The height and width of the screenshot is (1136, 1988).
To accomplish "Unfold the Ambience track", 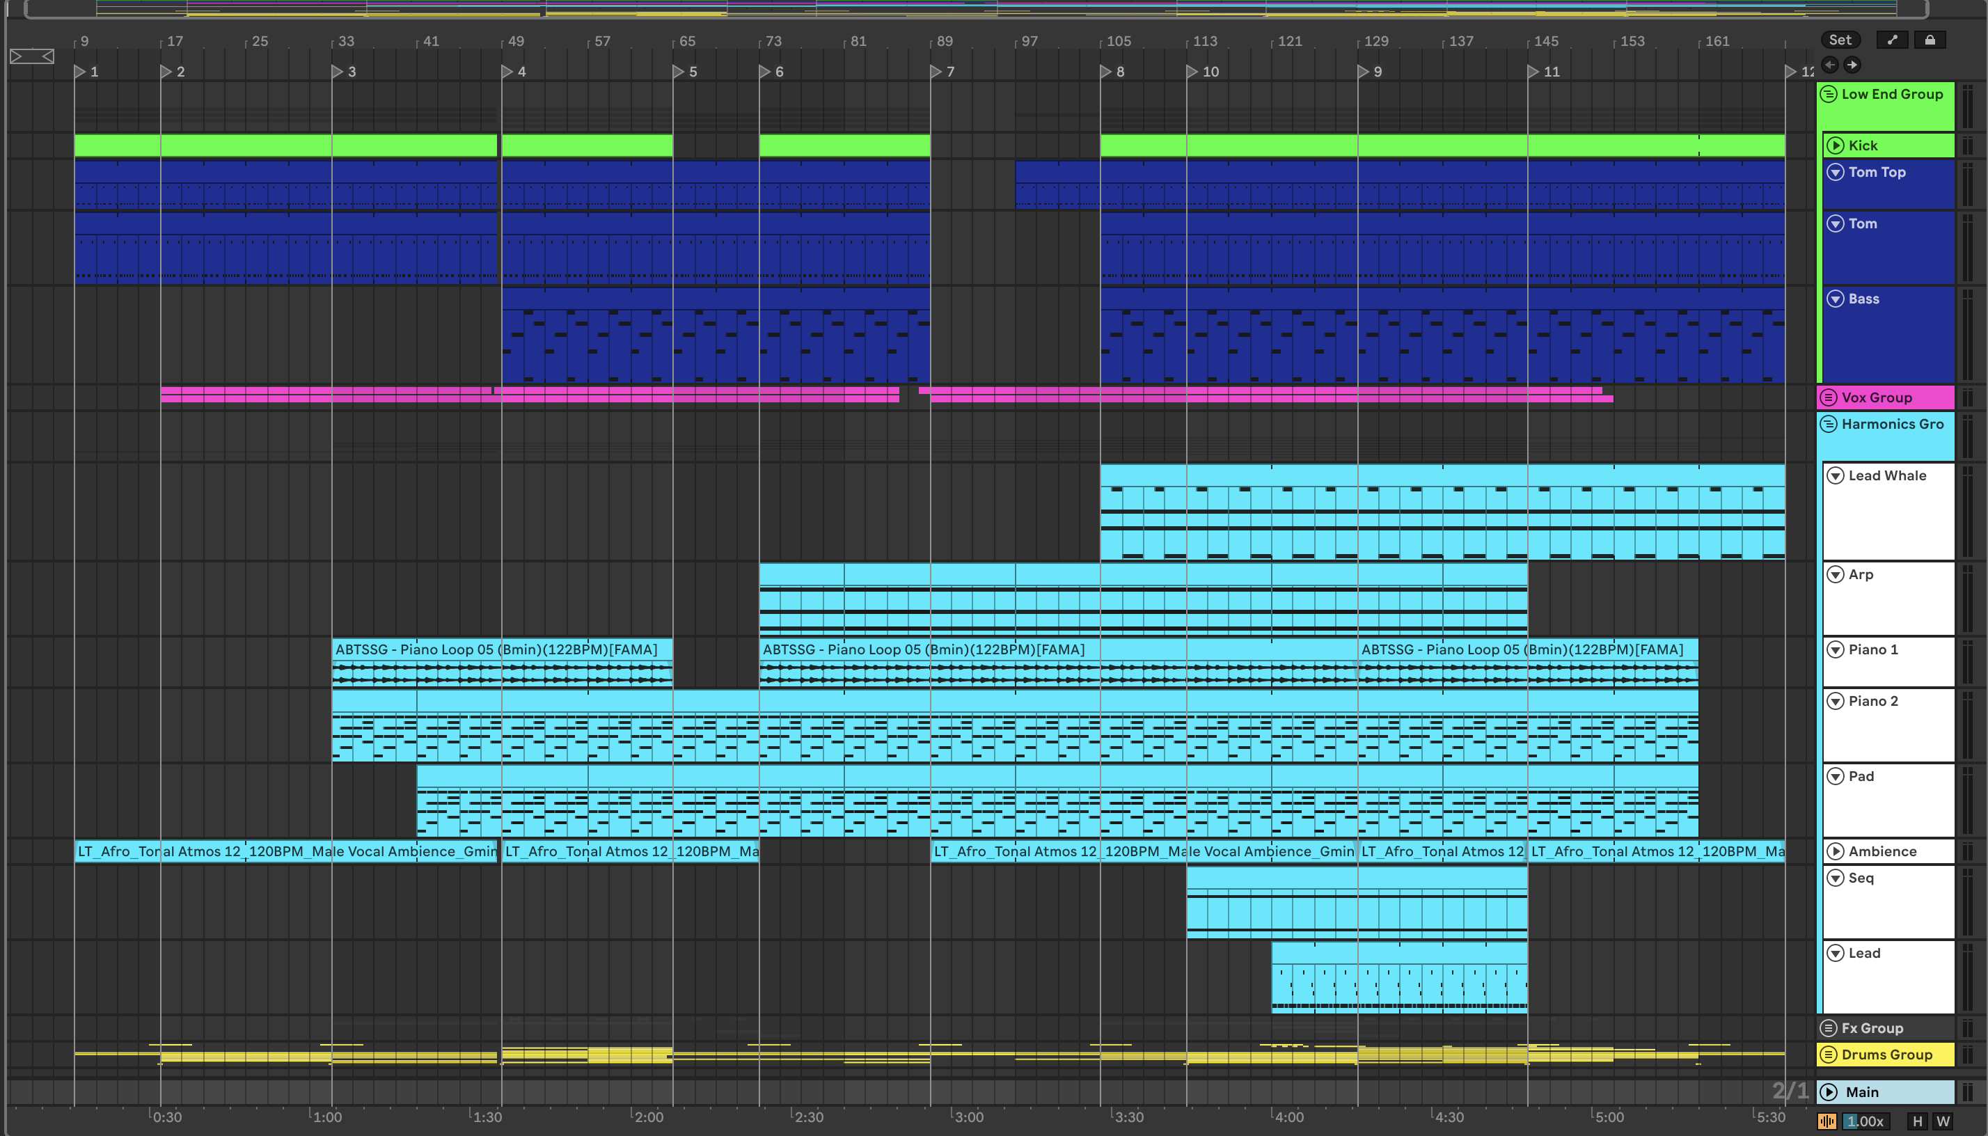I will pos(1835,851).
